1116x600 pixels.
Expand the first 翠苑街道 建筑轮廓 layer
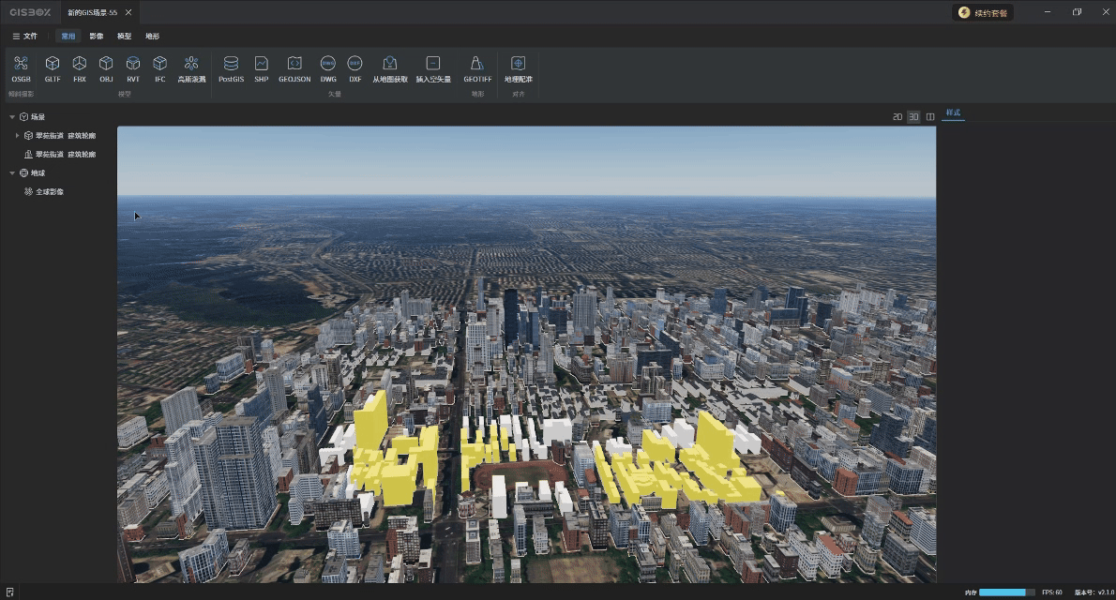tap(18, 136)
